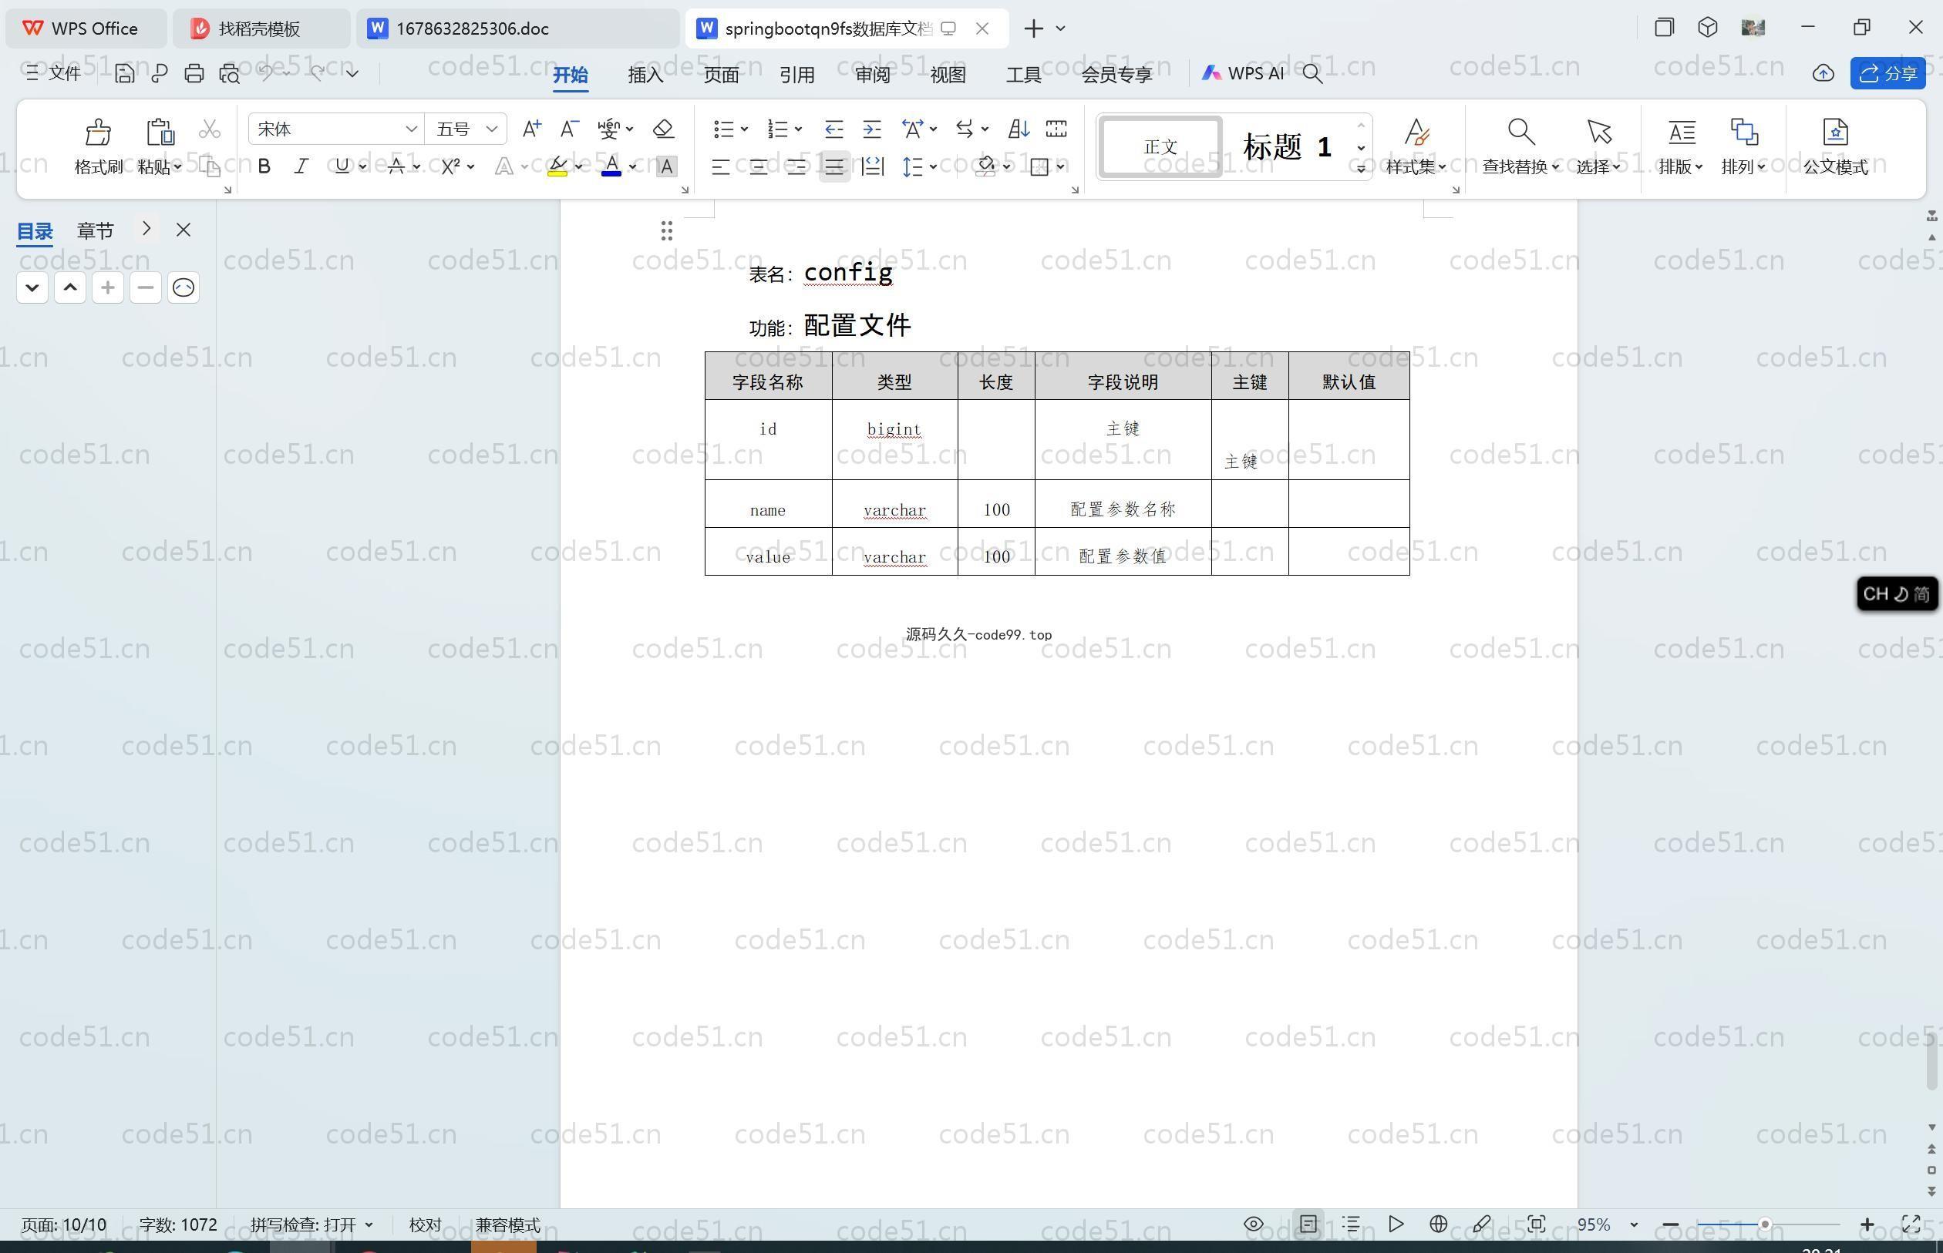This screenshot has height=1253, width=1943.
Task: Apply blue font color swatch
Action: tap(611, 166)
